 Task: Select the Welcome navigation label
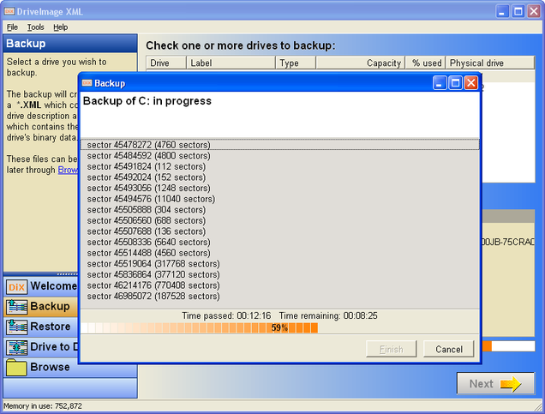[53, 286]
